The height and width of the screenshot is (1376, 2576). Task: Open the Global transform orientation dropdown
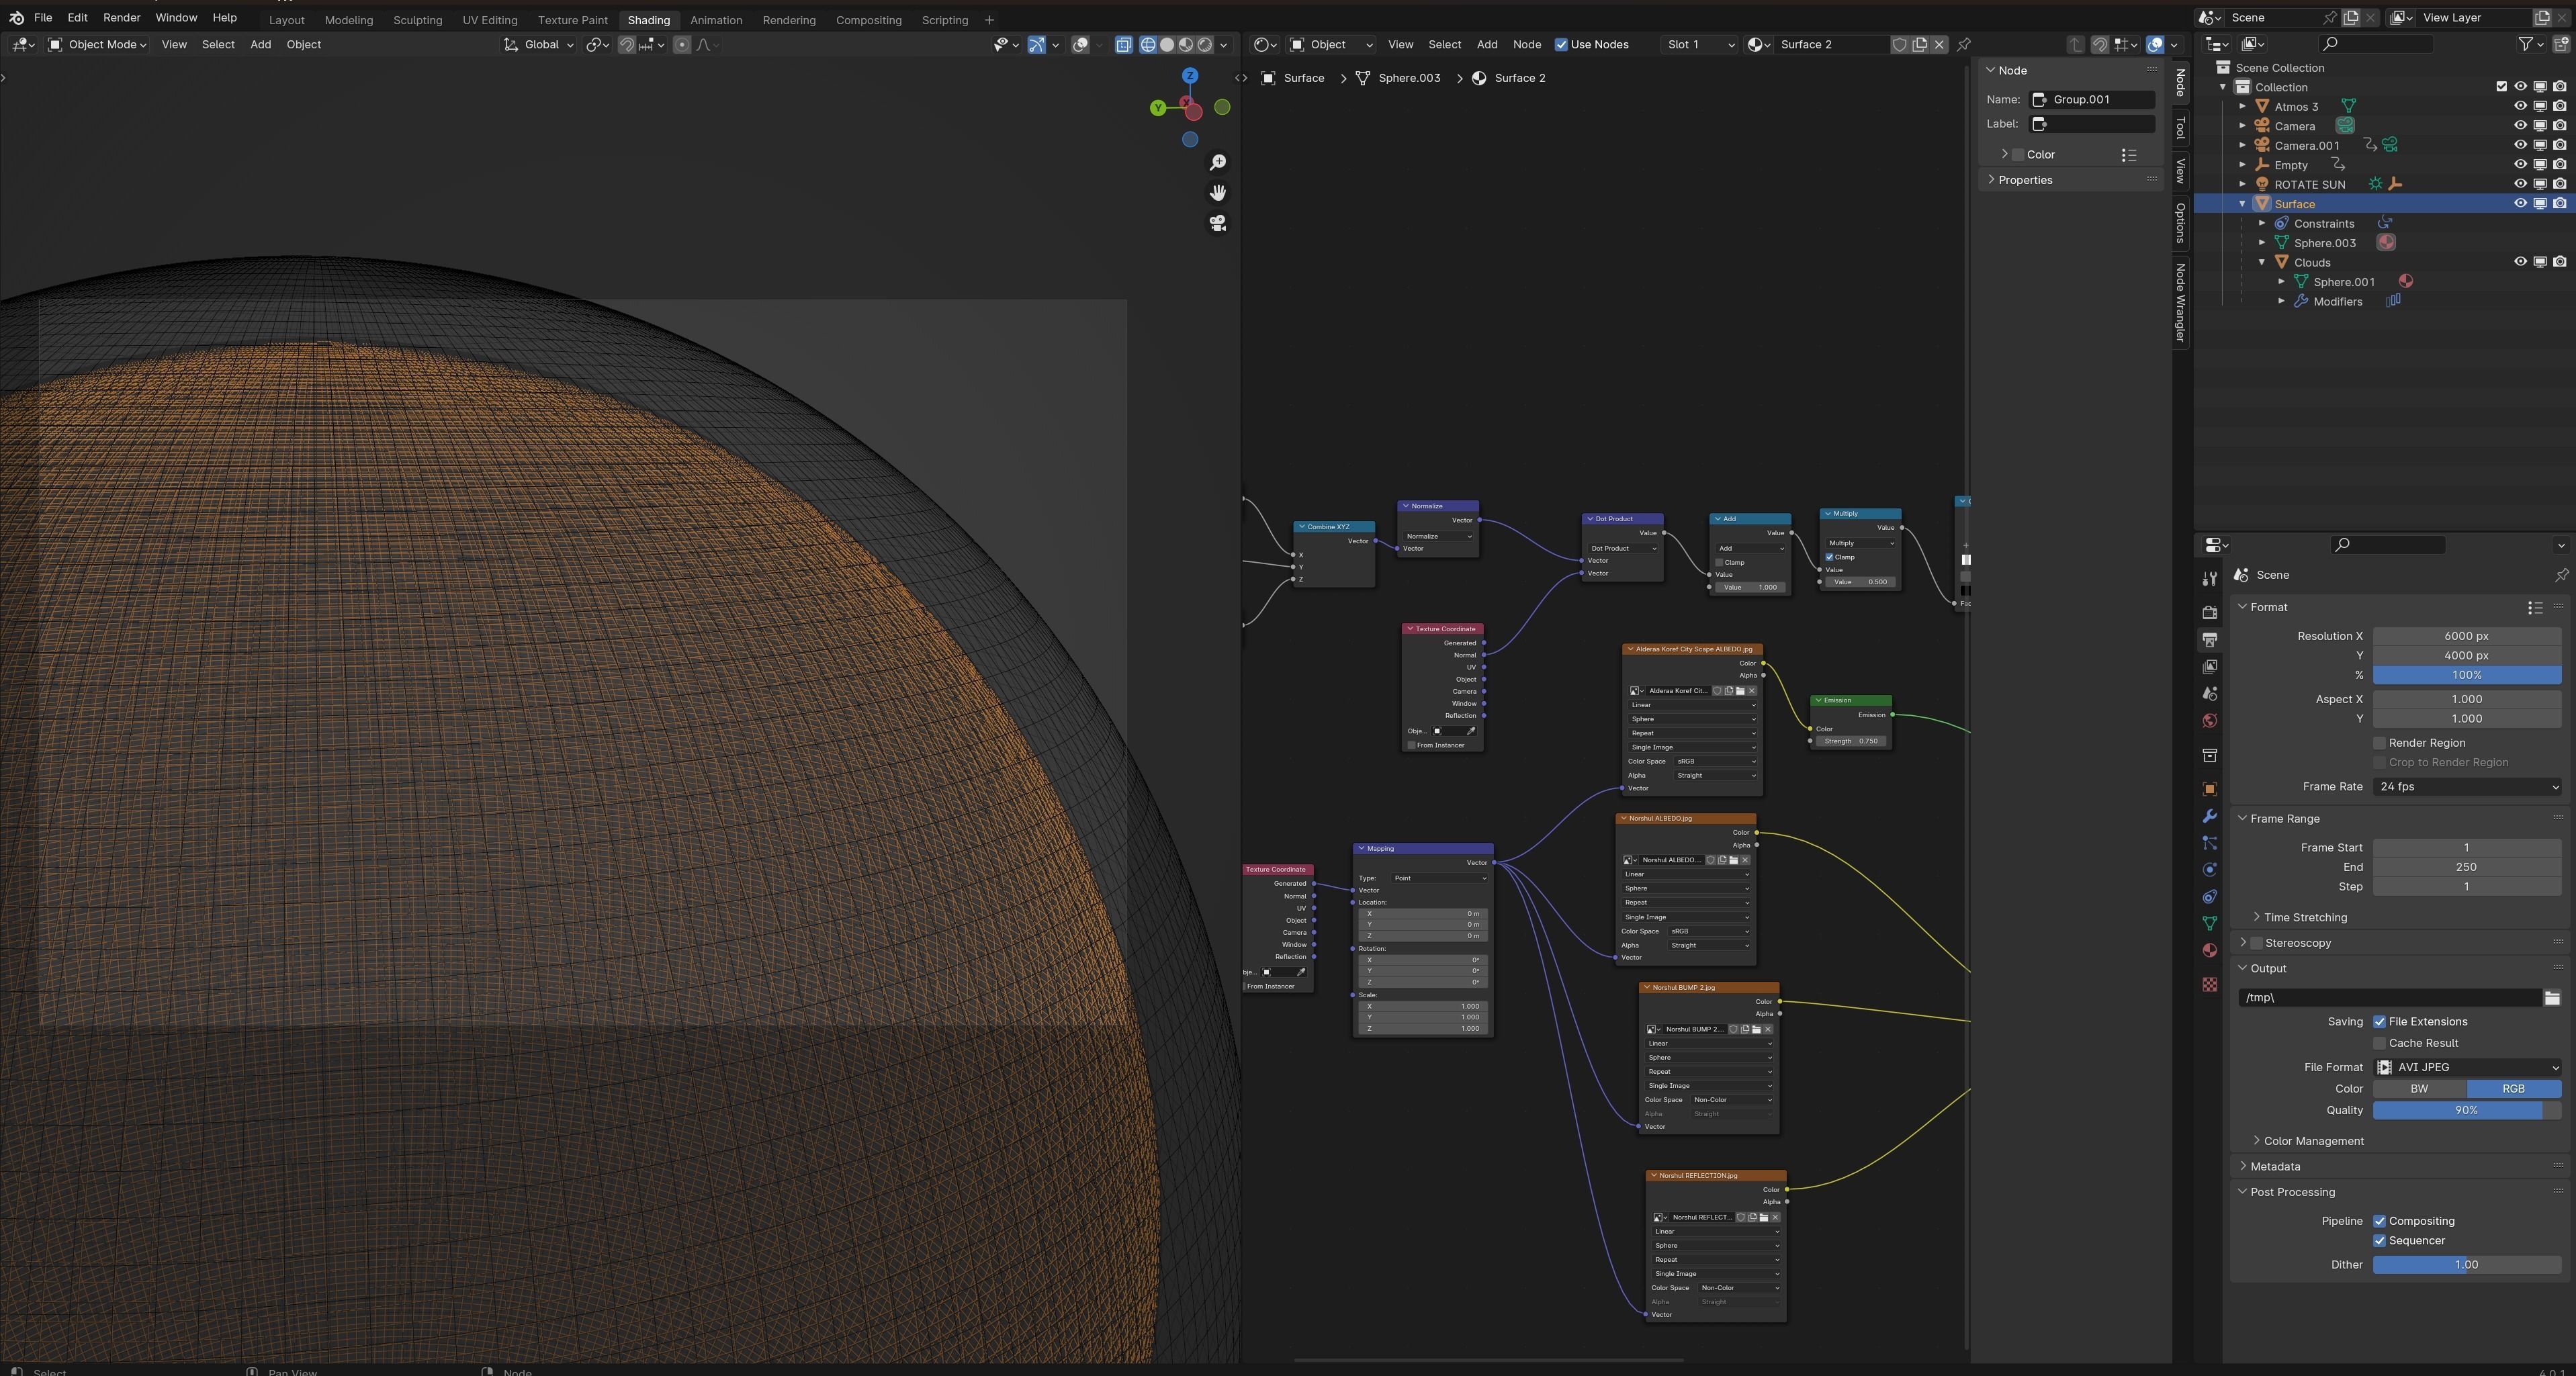[539, 44]
